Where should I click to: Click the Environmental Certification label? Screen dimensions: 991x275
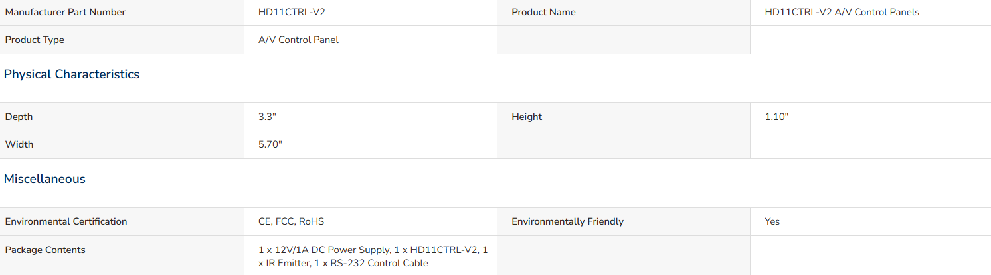coord(66,221)
